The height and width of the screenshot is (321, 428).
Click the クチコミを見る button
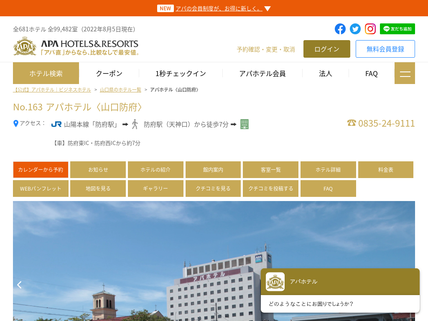(213, 189)
